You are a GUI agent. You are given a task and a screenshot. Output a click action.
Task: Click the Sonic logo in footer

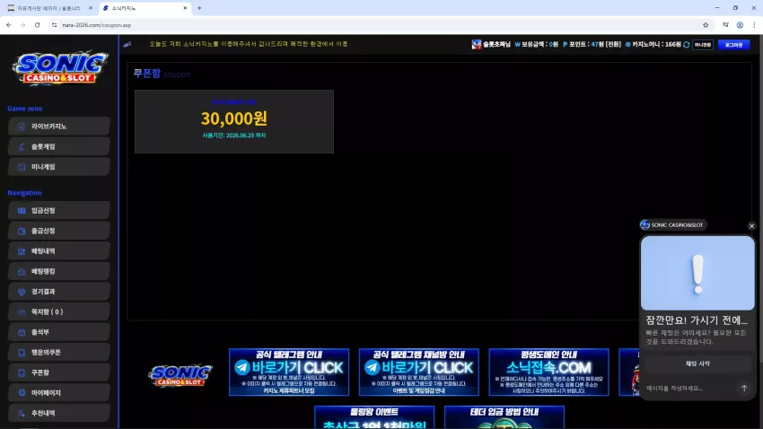180,375
